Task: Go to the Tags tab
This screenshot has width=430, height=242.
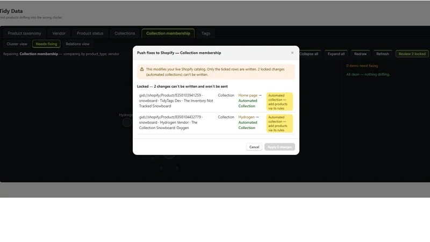Action: pyautogui.click(x=206, y=33)
